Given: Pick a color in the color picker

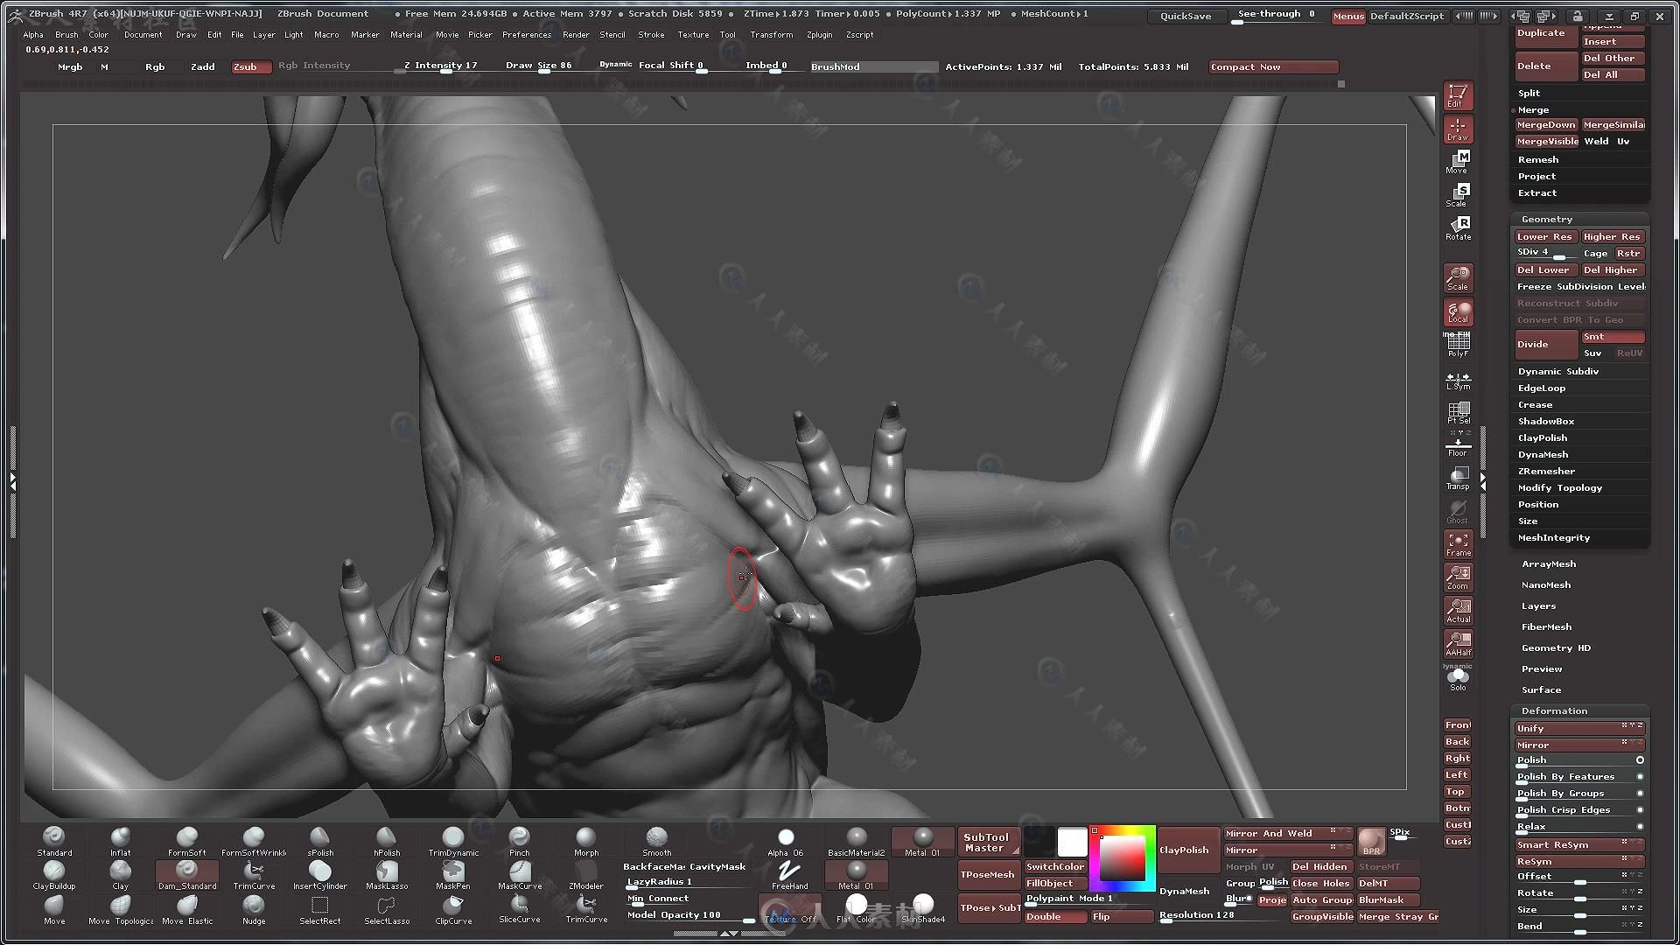Looking at the screenshot, I should click(x=1123, y=857).
